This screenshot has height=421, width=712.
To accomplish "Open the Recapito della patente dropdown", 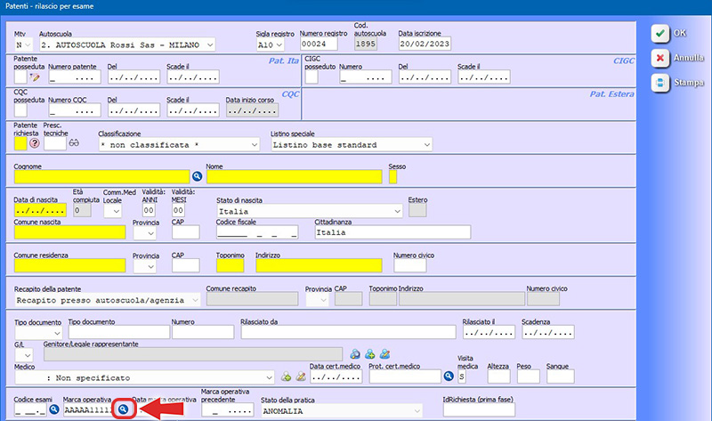I will 193,301.
